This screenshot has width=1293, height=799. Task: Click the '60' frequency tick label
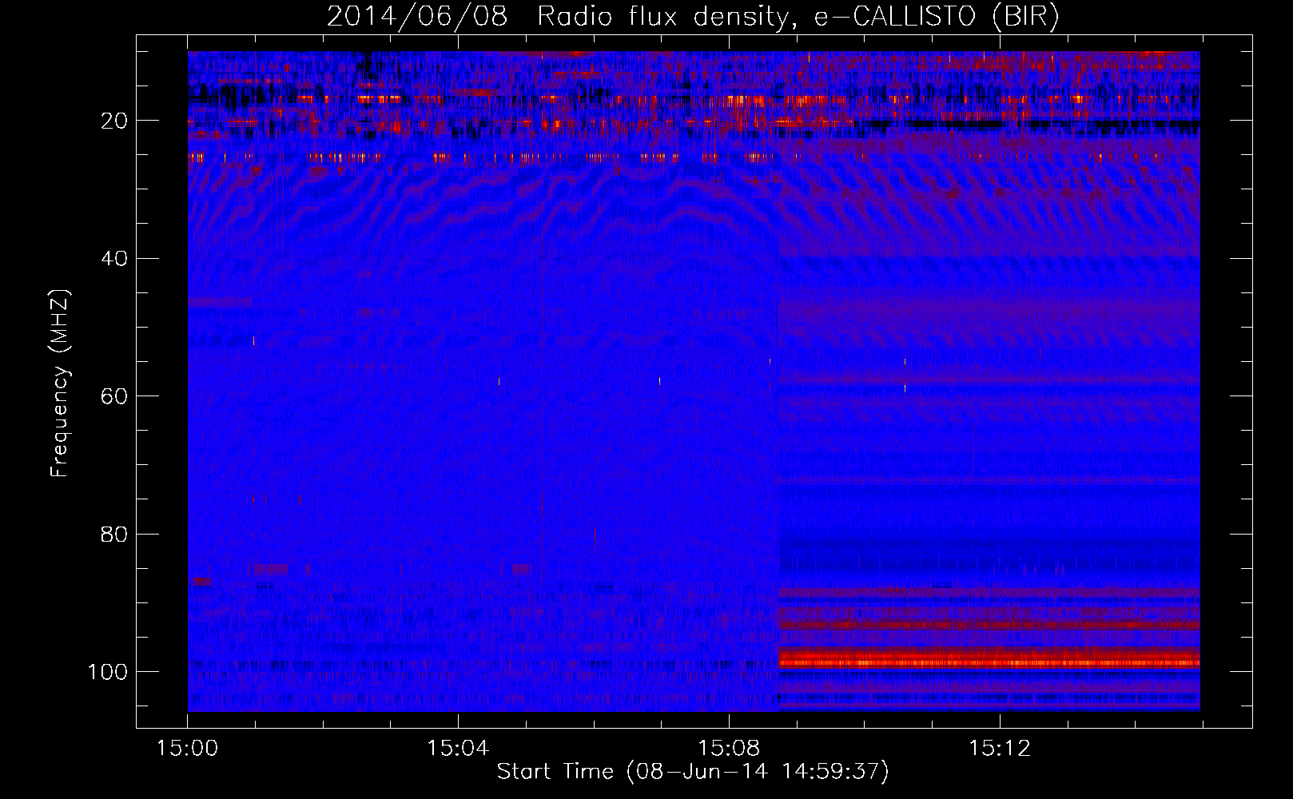click(114, 396)
